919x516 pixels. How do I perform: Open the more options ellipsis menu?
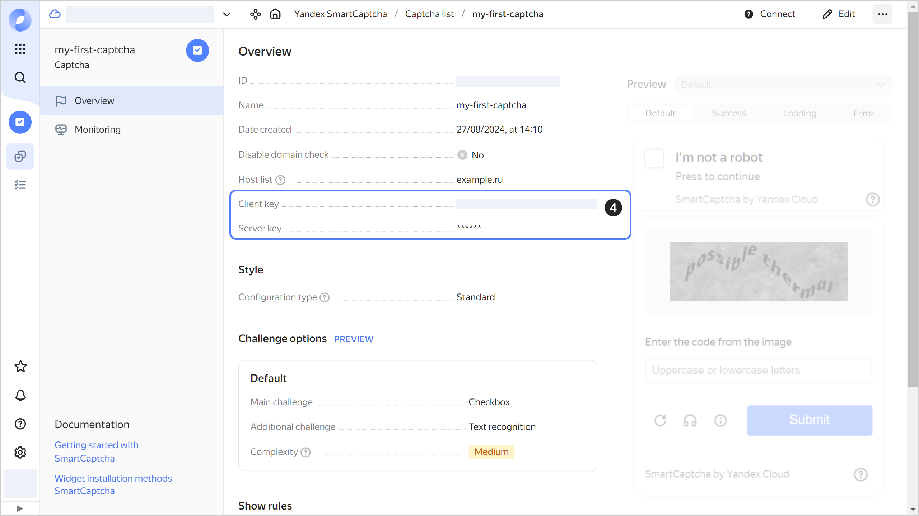coord(882,14)
